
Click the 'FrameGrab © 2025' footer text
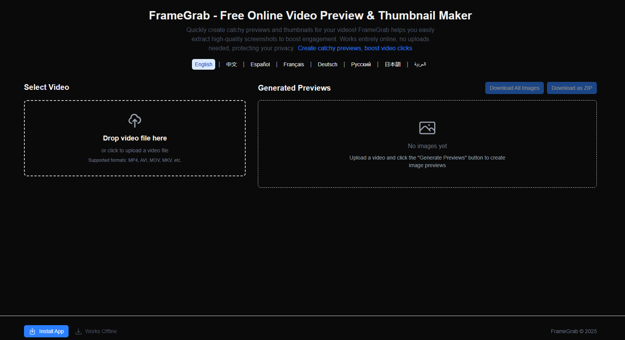point(574,331)
